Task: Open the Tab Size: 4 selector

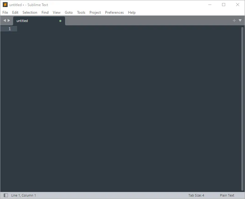Action: tap(196, 195)
